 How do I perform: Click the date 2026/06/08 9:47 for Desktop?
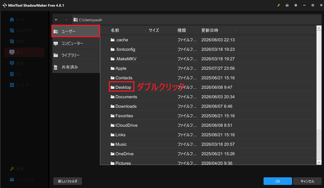pos(217,87)
